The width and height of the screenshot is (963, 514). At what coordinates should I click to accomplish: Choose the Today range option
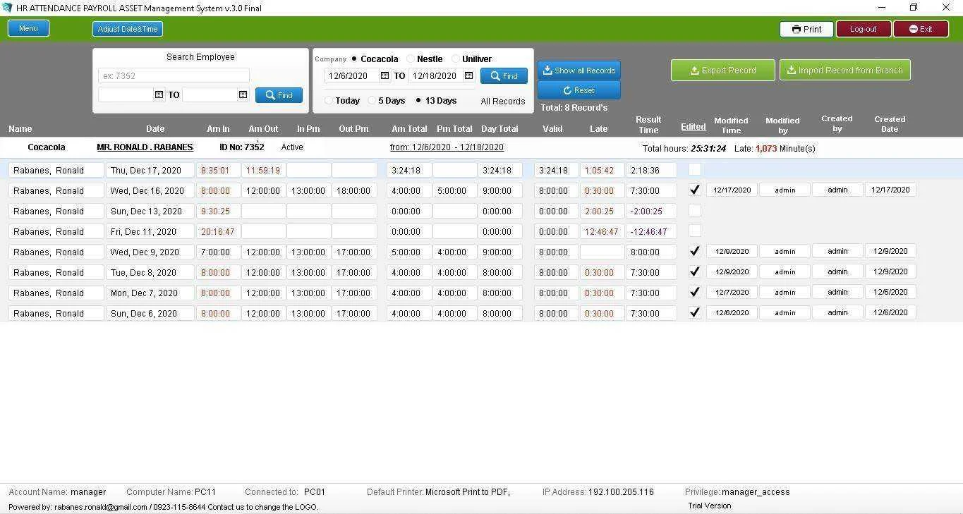[x=329, y=101]
